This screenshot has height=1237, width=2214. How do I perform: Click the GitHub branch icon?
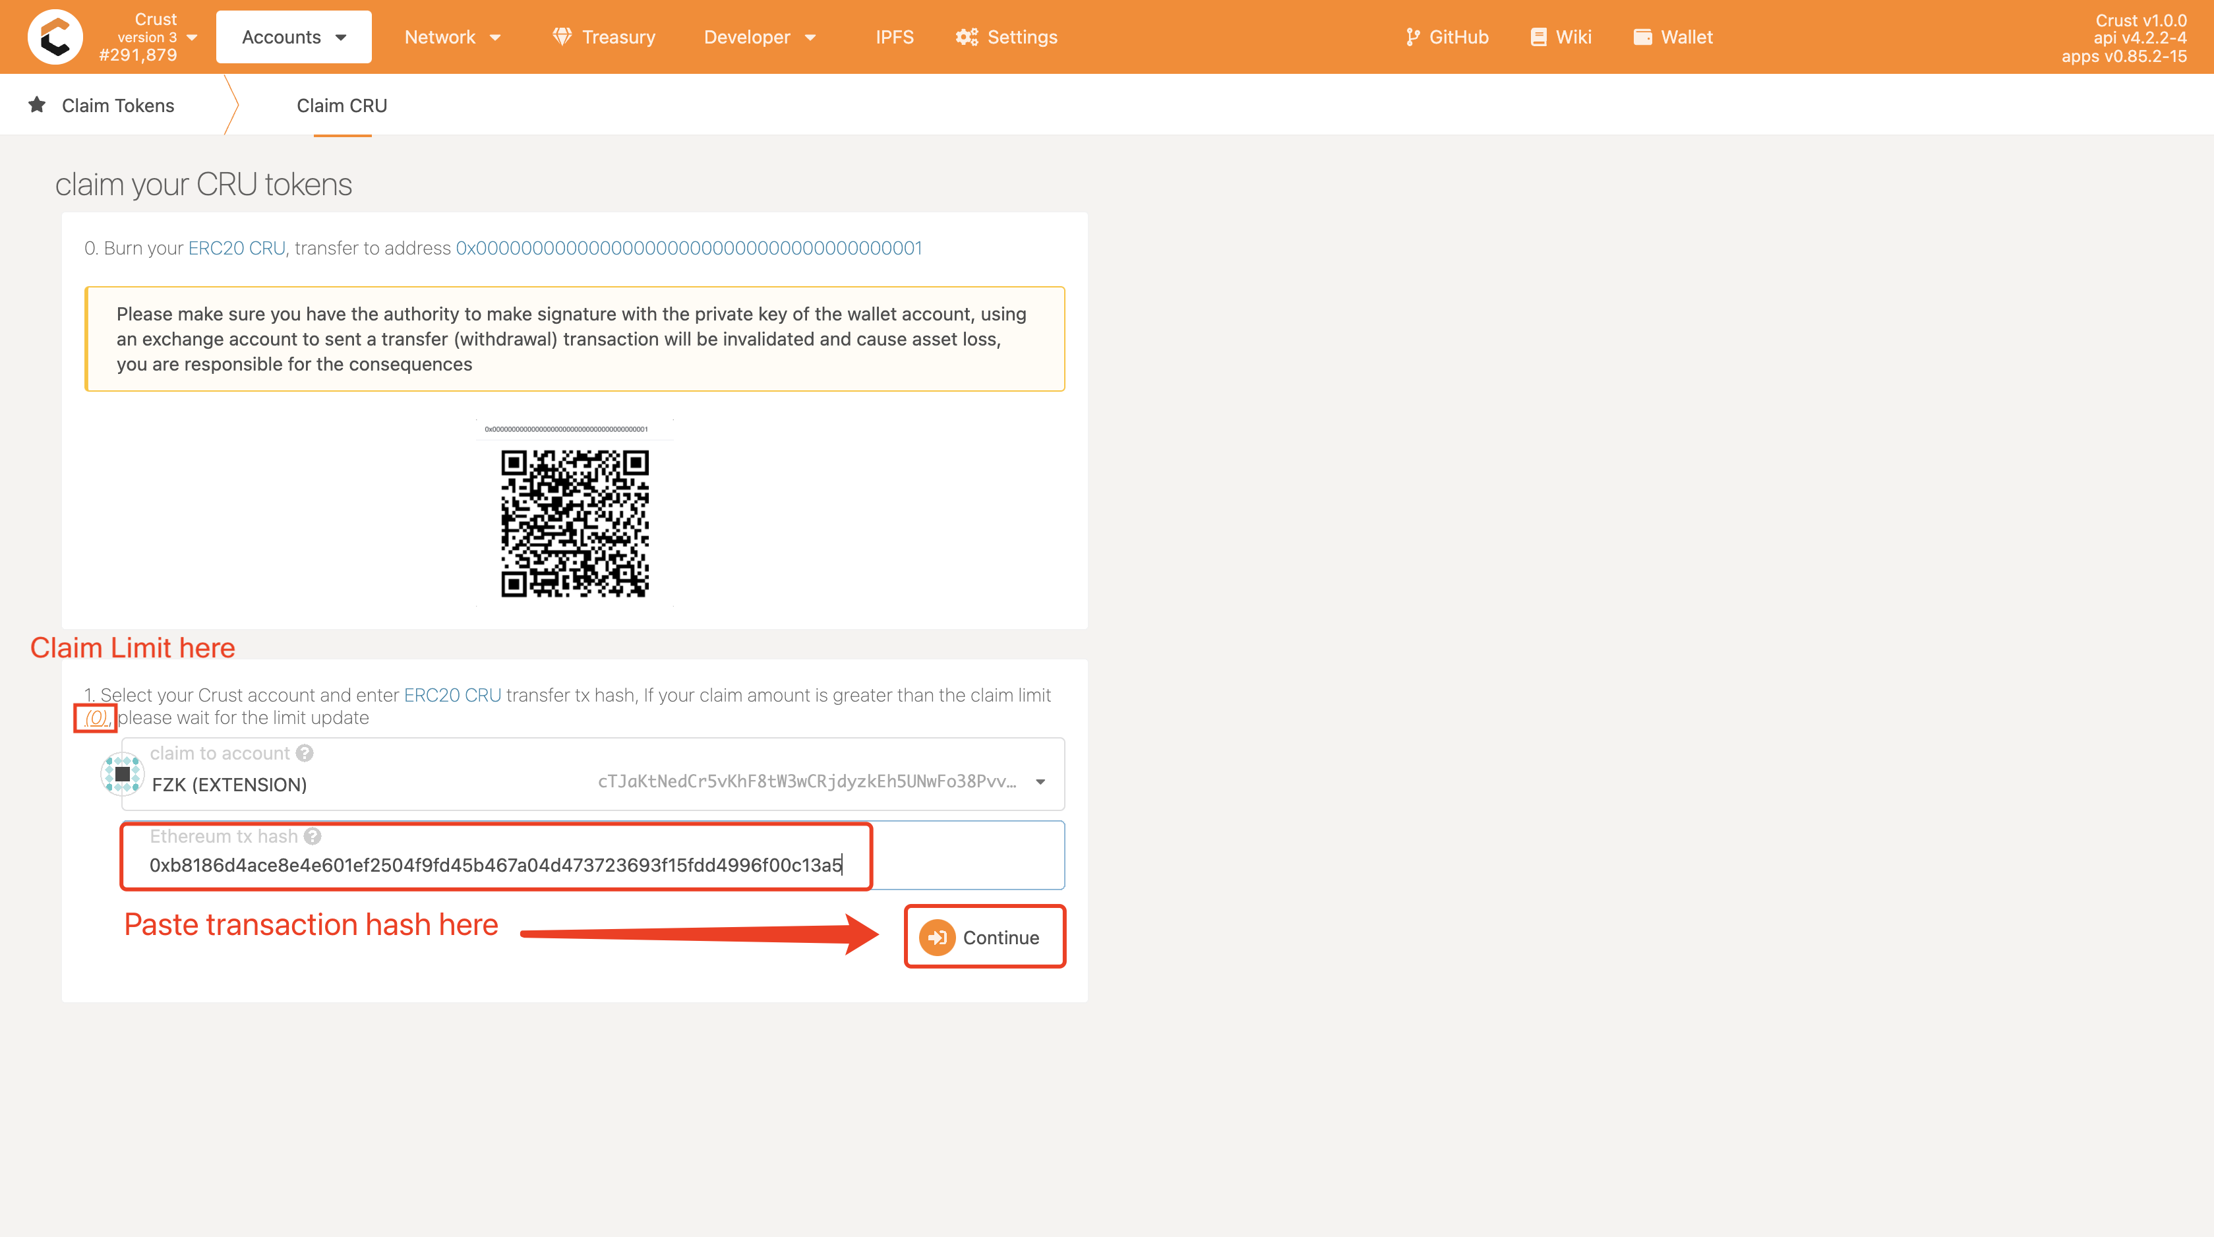point(1412,37)
